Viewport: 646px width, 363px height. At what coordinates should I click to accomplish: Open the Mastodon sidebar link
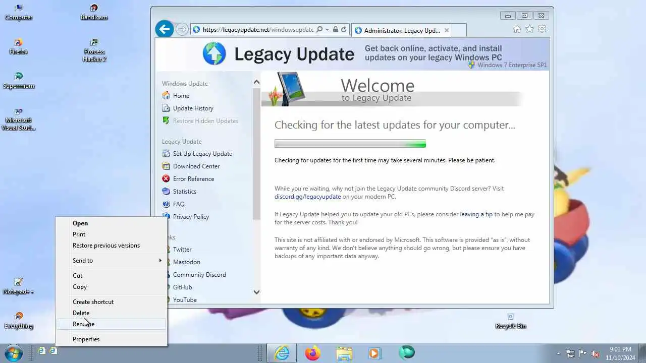[x=187, y=262]
